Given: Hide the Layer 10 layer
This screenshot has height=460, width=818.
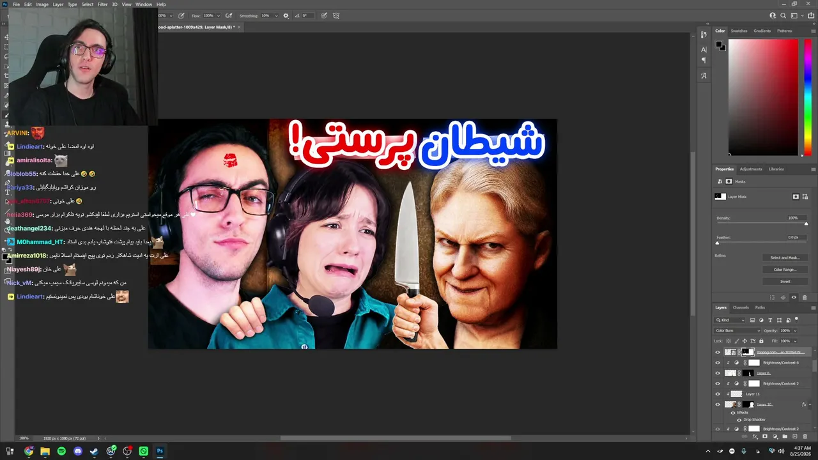Looking at the screenshot, I should [717, 404].
